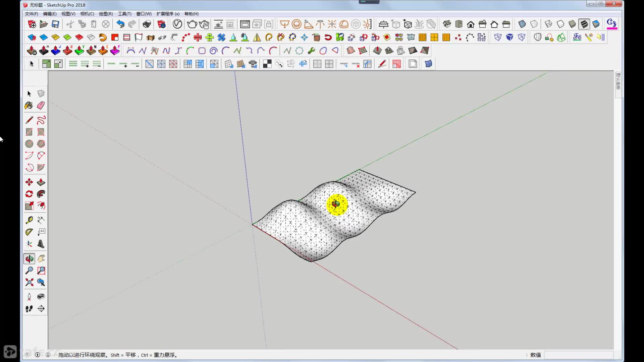Open the 编辑(E) menu
The image size is (644, 362).
click(x=50, y=14)
